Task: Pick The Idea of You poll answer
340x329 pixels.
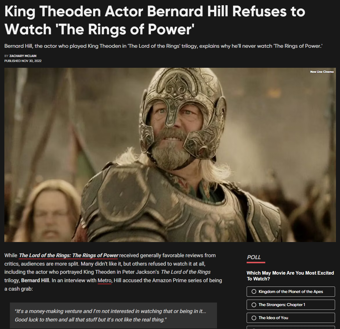Action: pos(291,317)
